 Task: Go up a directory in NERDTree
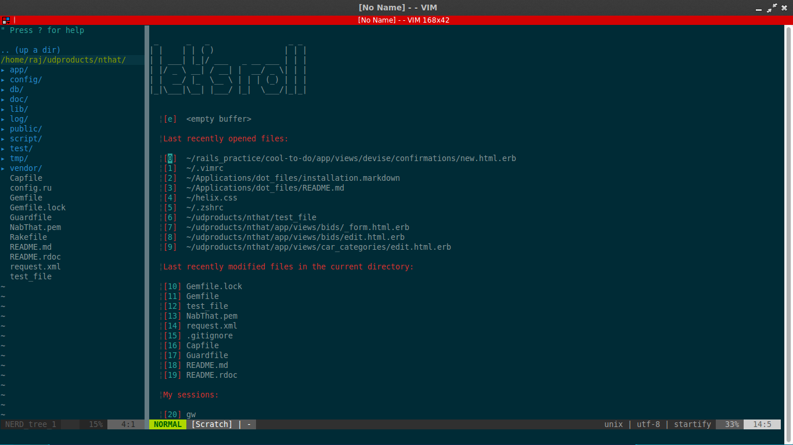click(31, 50)
